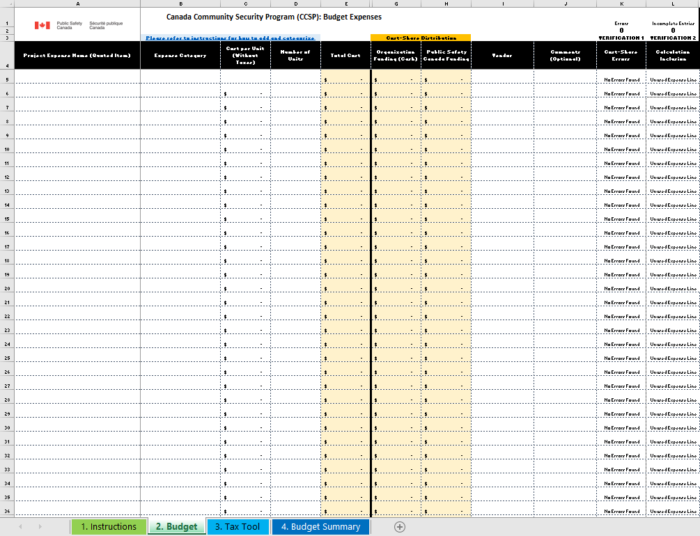This screenshot has width=700, height=536.
Task: Select row 20 header
Action: 7,289
